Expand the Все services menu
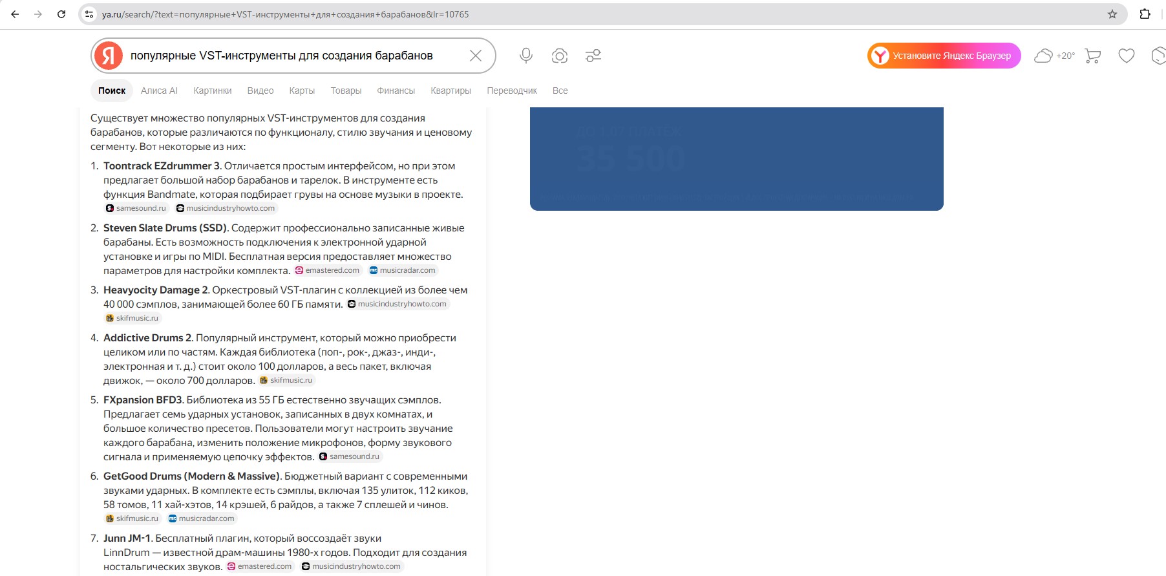The width and height of the screenshot is (1166, 576). click(560, 91)
